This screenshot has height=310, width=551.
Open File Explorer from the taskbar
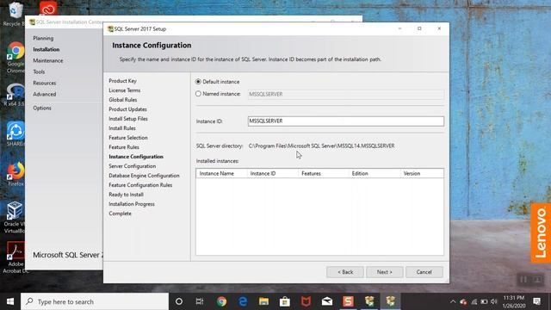[x=263, y=301]
